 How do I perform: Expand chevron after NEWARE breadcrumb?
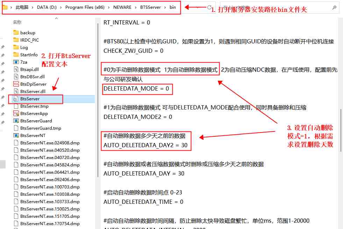click(x=136, y=7)
